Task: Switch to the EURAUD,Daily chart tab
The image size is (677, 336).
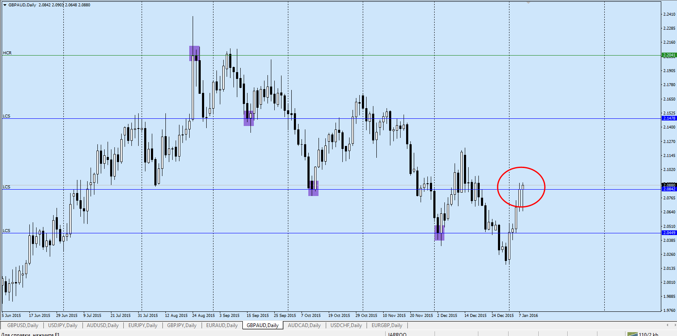Action: [222, 325]
